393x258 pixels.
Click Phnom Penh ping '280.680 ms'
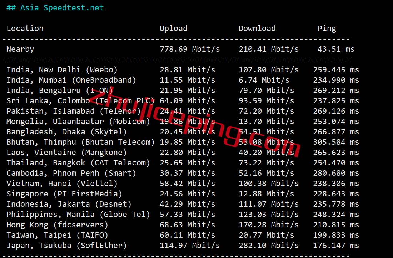click(336, 173)
